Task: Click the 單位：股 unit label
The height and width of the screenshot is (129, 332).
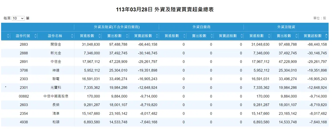Action: [x=320, y=18]
